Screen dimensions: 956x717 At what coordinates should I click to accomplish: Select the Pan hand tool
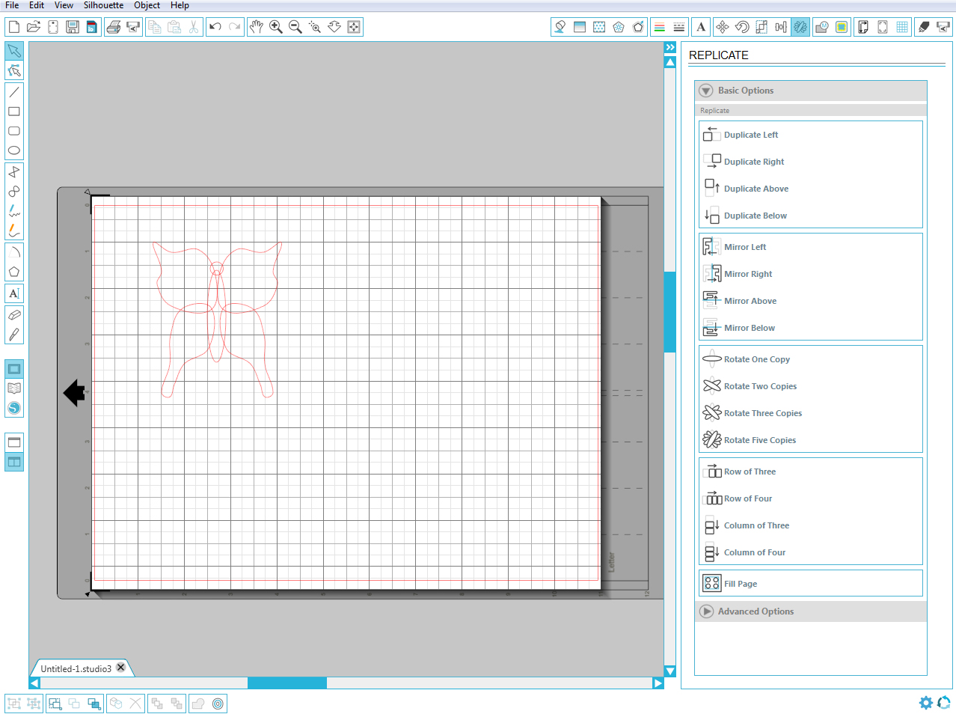(257, 27)
